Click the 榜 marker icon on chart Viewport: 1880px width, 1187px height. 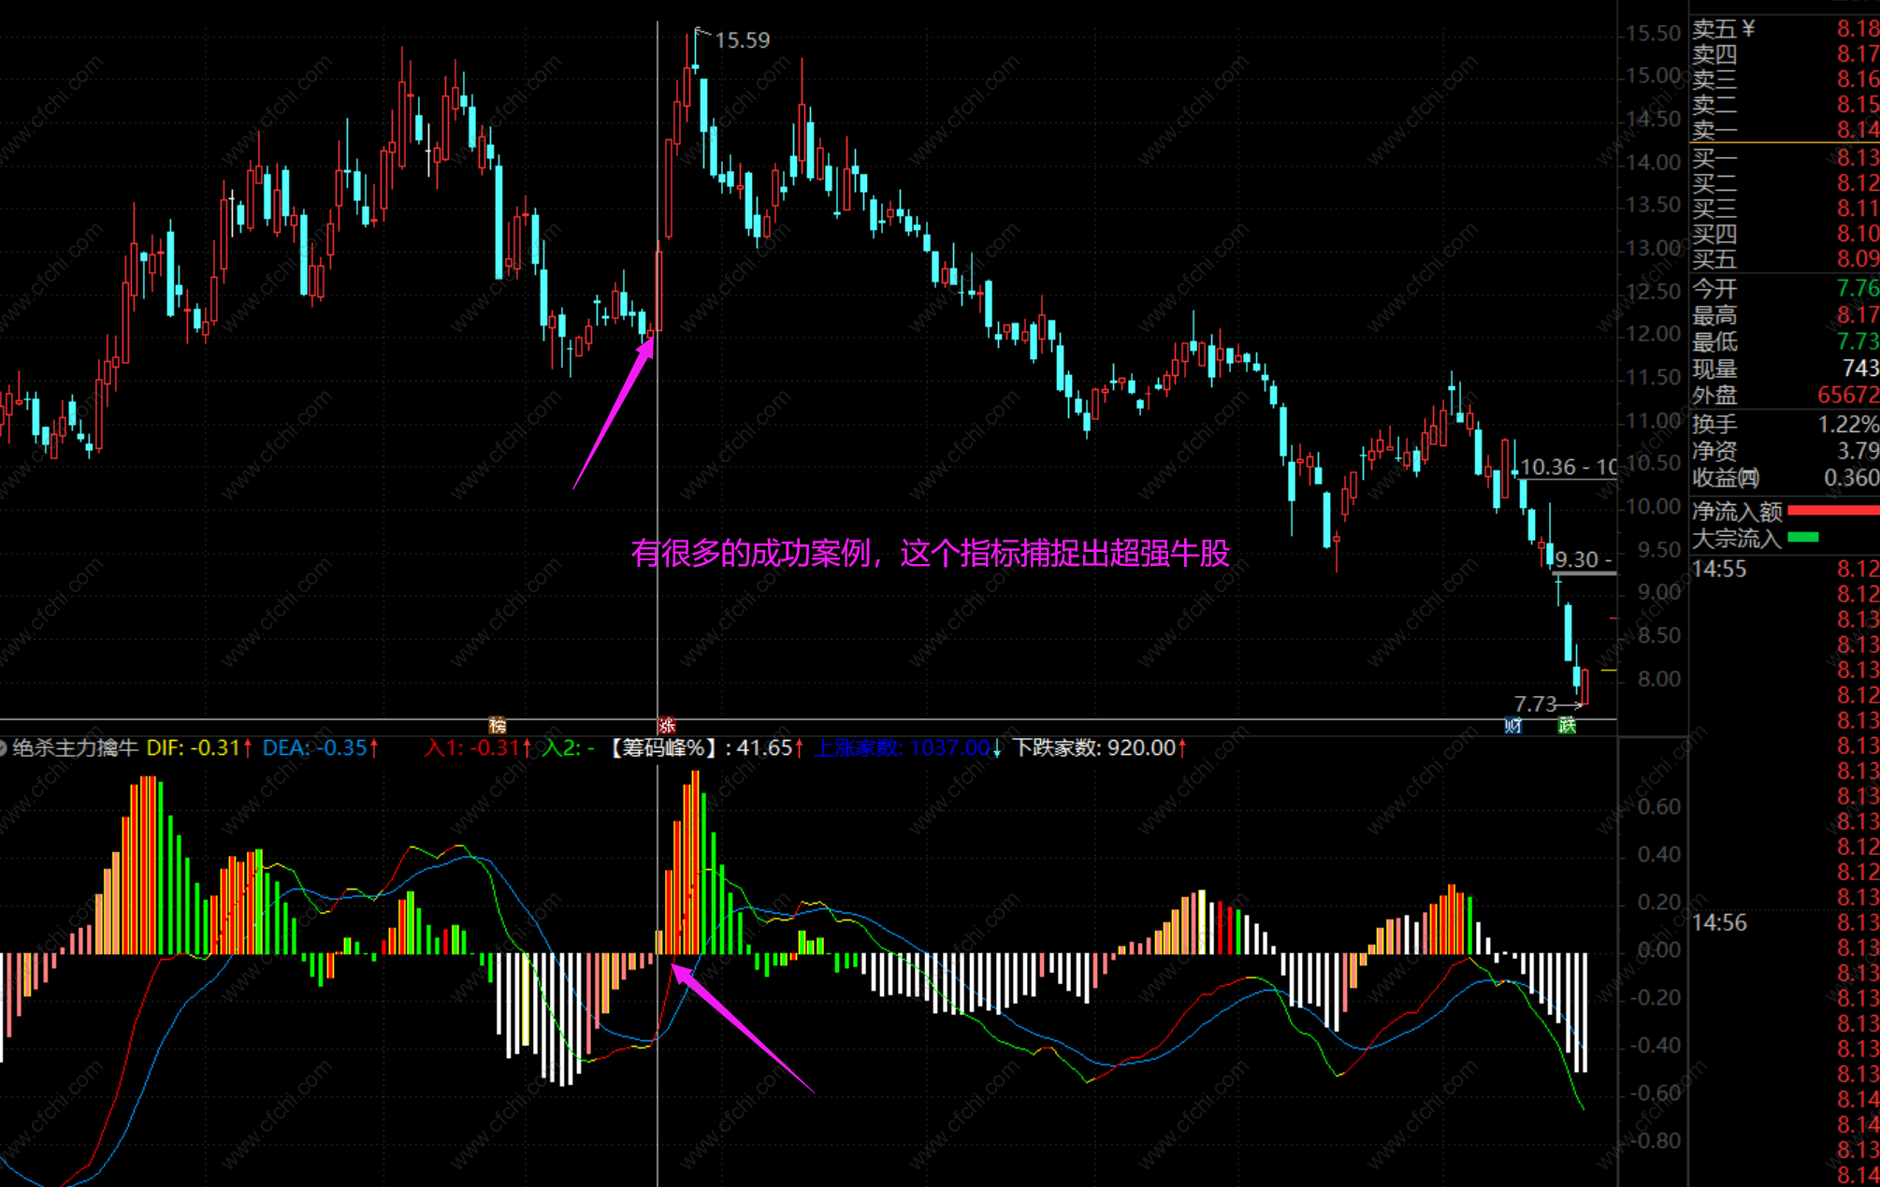coord(497,725)
